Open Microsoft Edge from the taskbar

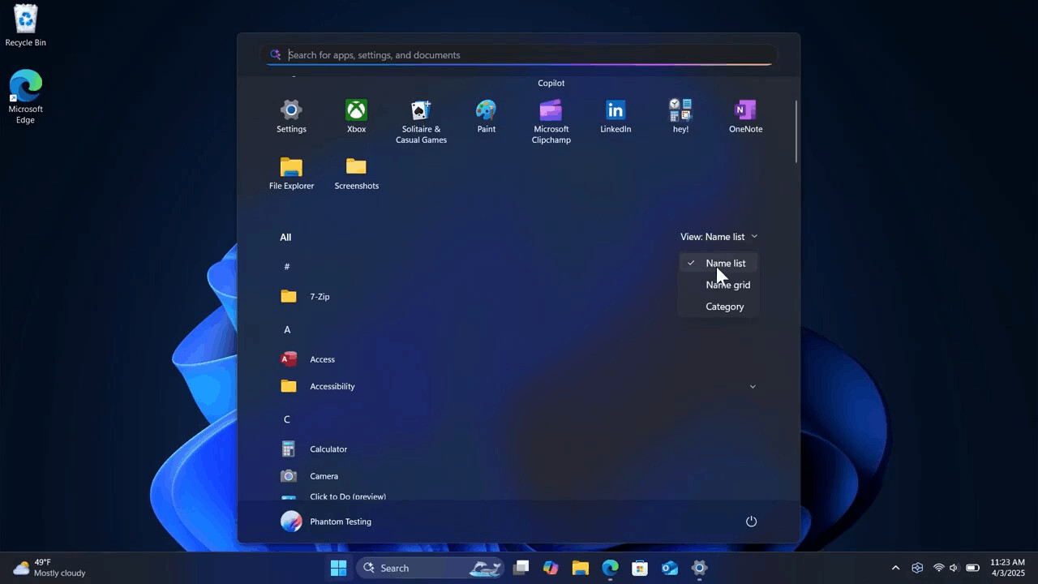click(x=610, y=568)
